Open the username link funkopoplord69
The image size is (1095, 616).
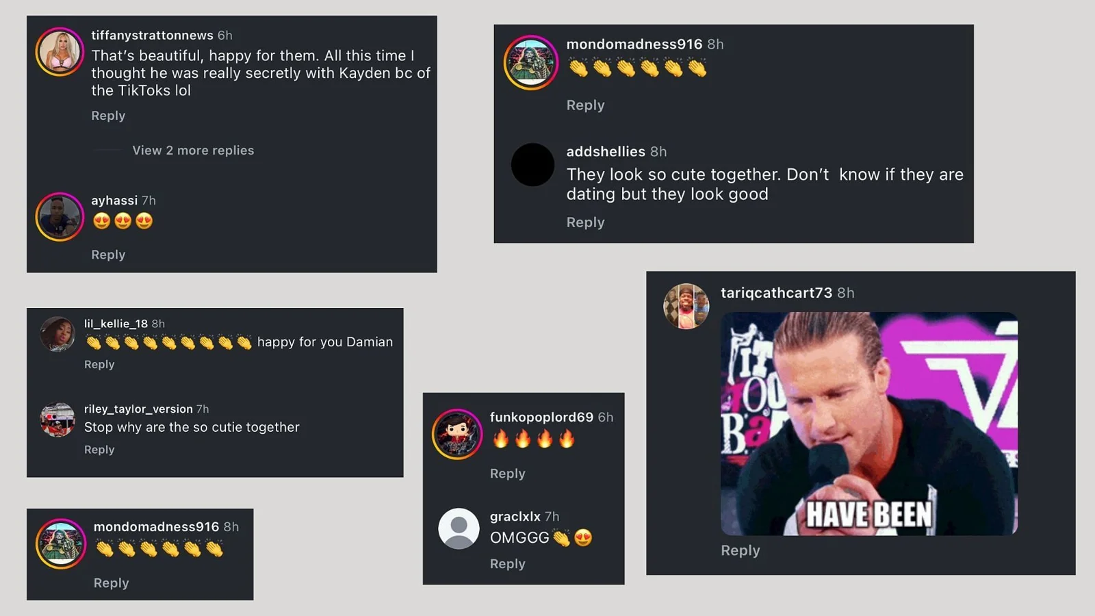point(541,417)
